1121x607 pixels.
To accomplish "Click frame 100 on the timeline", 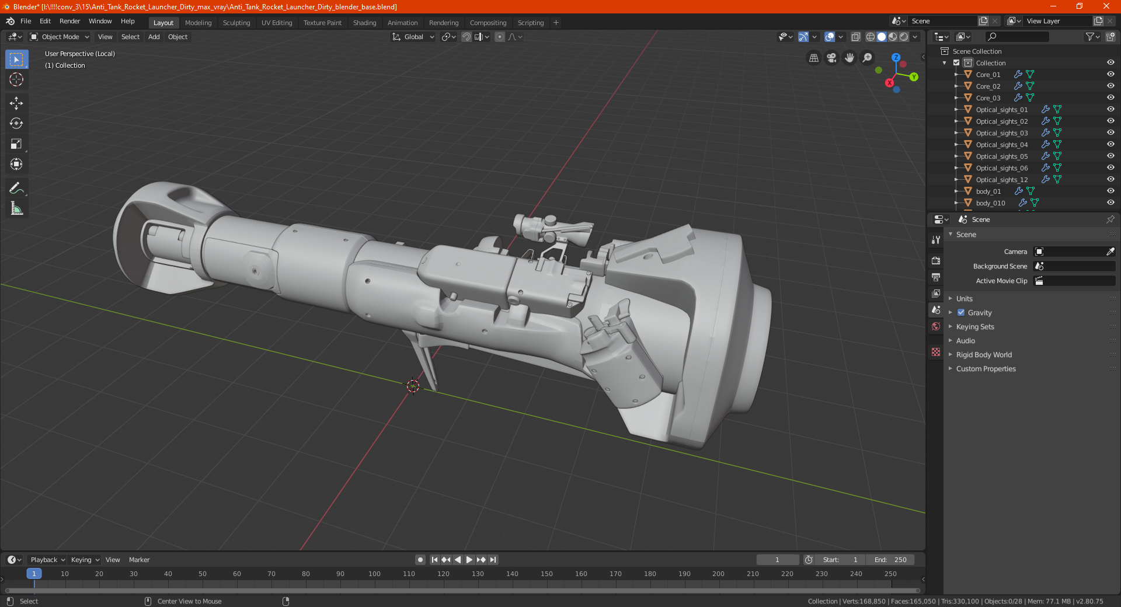I will coord(374,574).
